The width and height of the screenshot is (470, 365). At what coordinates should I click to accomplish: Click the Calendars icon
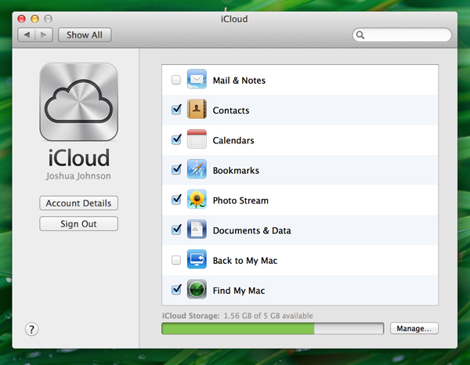click(x=197, y=139)
